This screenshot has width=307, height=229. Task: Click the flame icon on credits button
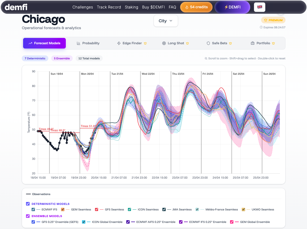187,7
